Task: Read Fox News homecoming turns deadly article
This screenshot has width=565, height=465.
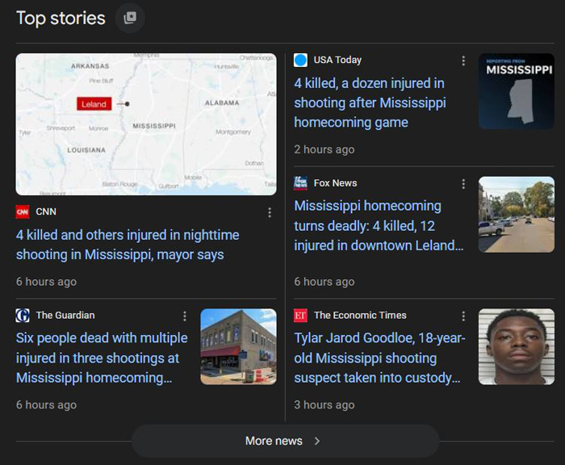Action: coord(378,225)
